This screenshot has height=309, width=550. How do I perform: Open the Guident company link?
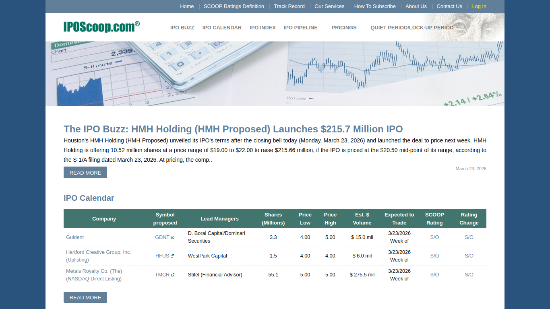(x=75, y=237)
